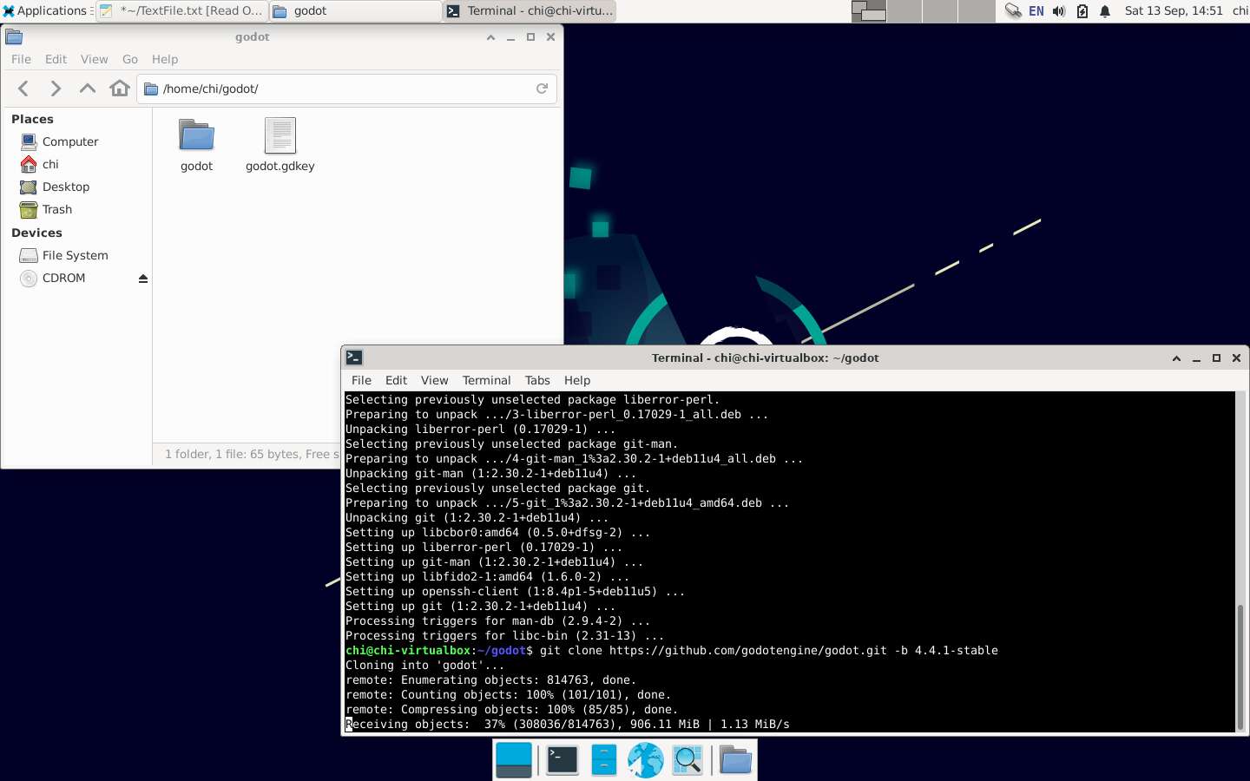Open the notifications bell icon
This screenshot has width=1250, height=781.
1105,11
